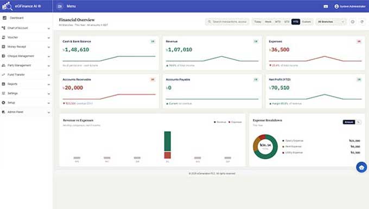369x209 pixels.
Task: Open the All Branches dropdown
Action: coord(331,22)
